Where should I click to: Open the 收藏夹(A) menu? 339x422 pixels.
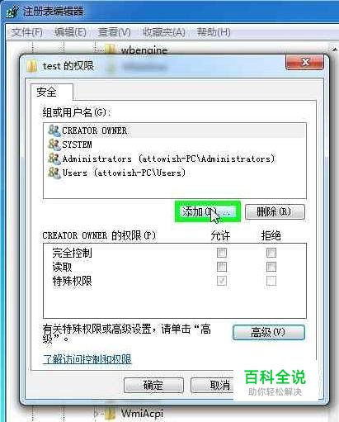coord(164,32)
